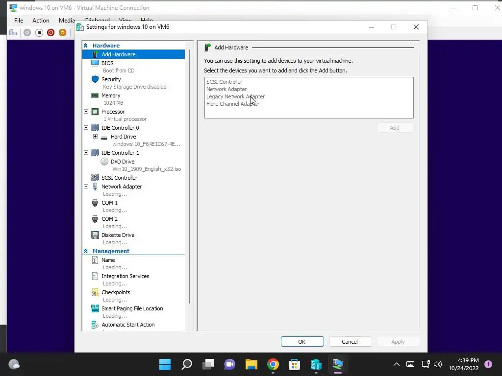Click the Apply button
The image size is (502, 376).
click(398, 341)
